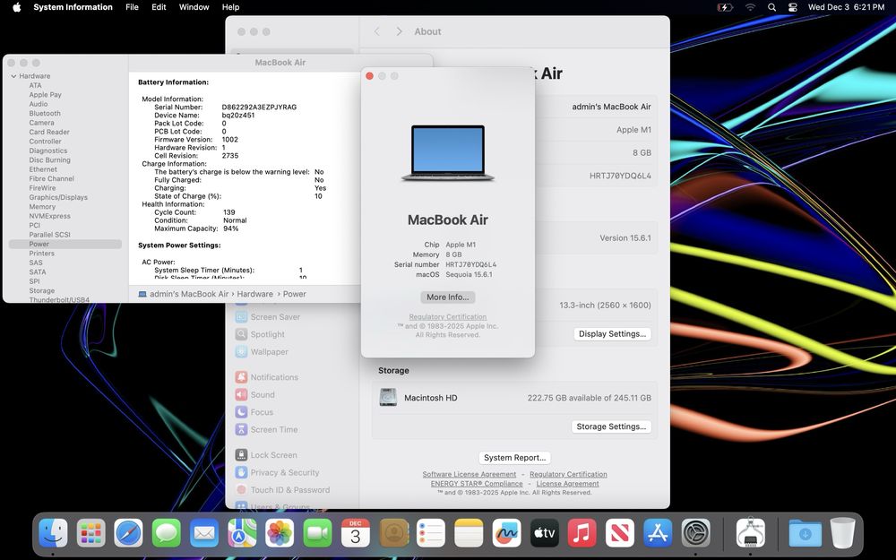Image resolution: width=896 pixels, height=560 pixels.
Task: Open Contacts app in dock
Action: (x=393, y=533)
